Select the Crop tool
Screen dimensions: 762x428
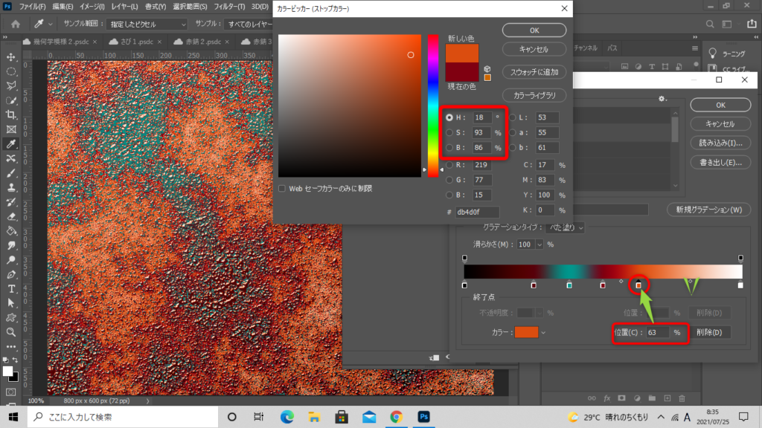[10, 115]
